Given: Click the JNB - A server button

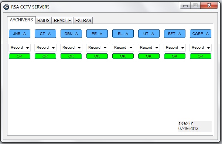Looking at the screenshot, I should [x=20, y=34].
